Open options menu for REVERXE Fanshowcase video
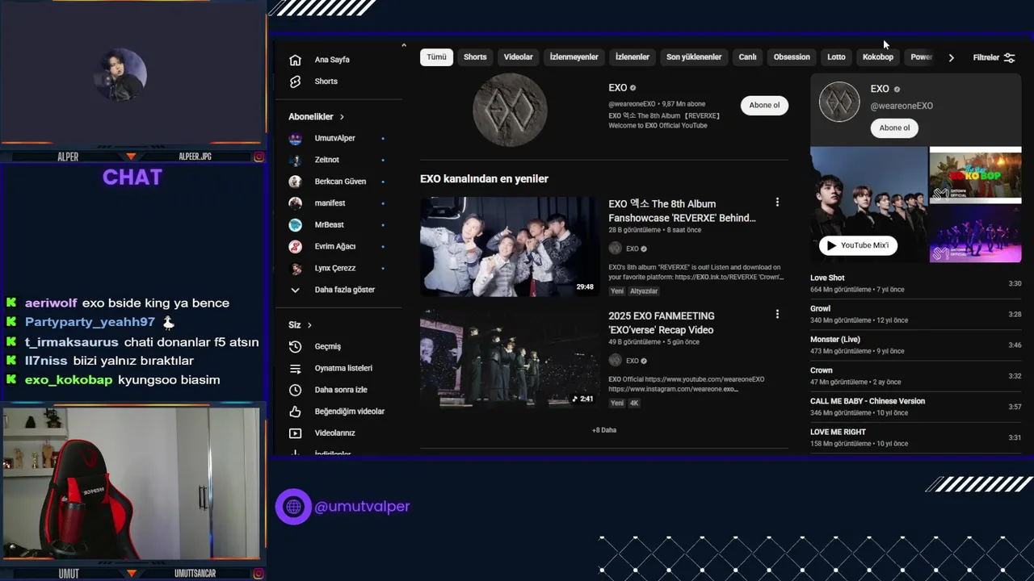 (x=777, y=203)
